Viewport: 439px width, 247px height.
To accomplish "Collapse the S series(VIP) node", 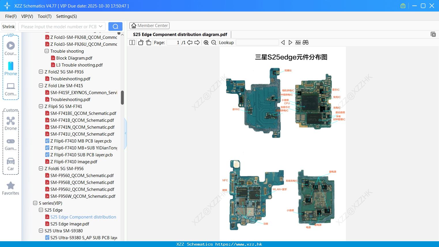I will point(35,203).
